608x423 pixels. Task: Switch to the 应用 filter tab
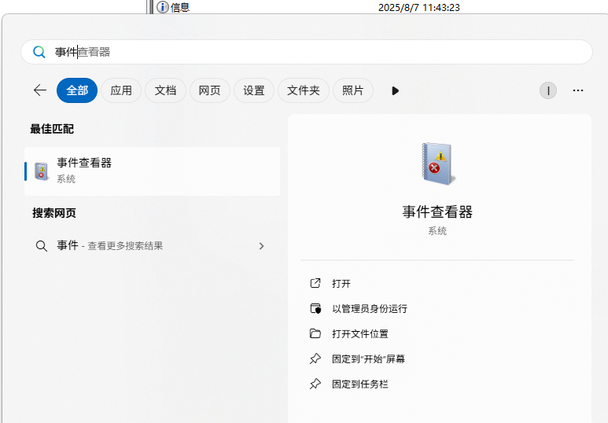(x=121, y=90)
